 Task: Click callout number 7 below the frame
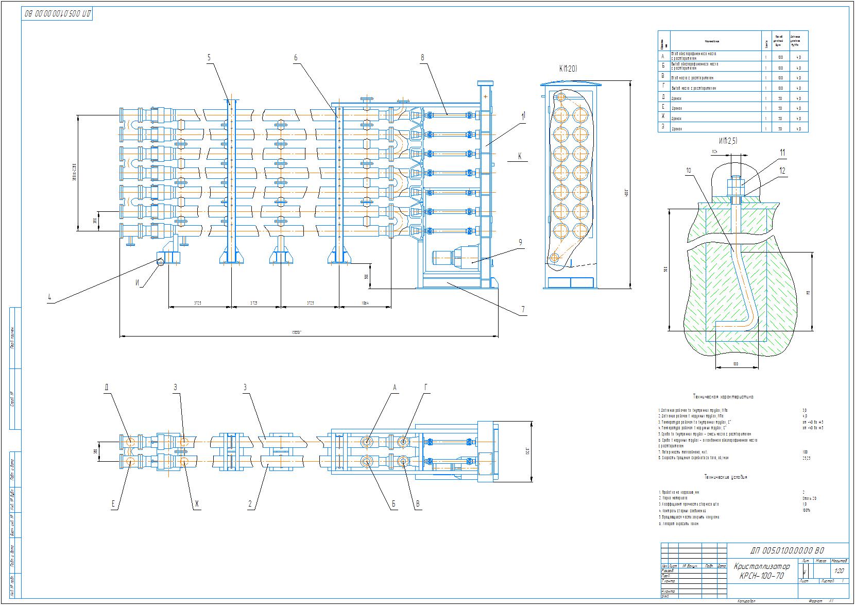[523, 310]
